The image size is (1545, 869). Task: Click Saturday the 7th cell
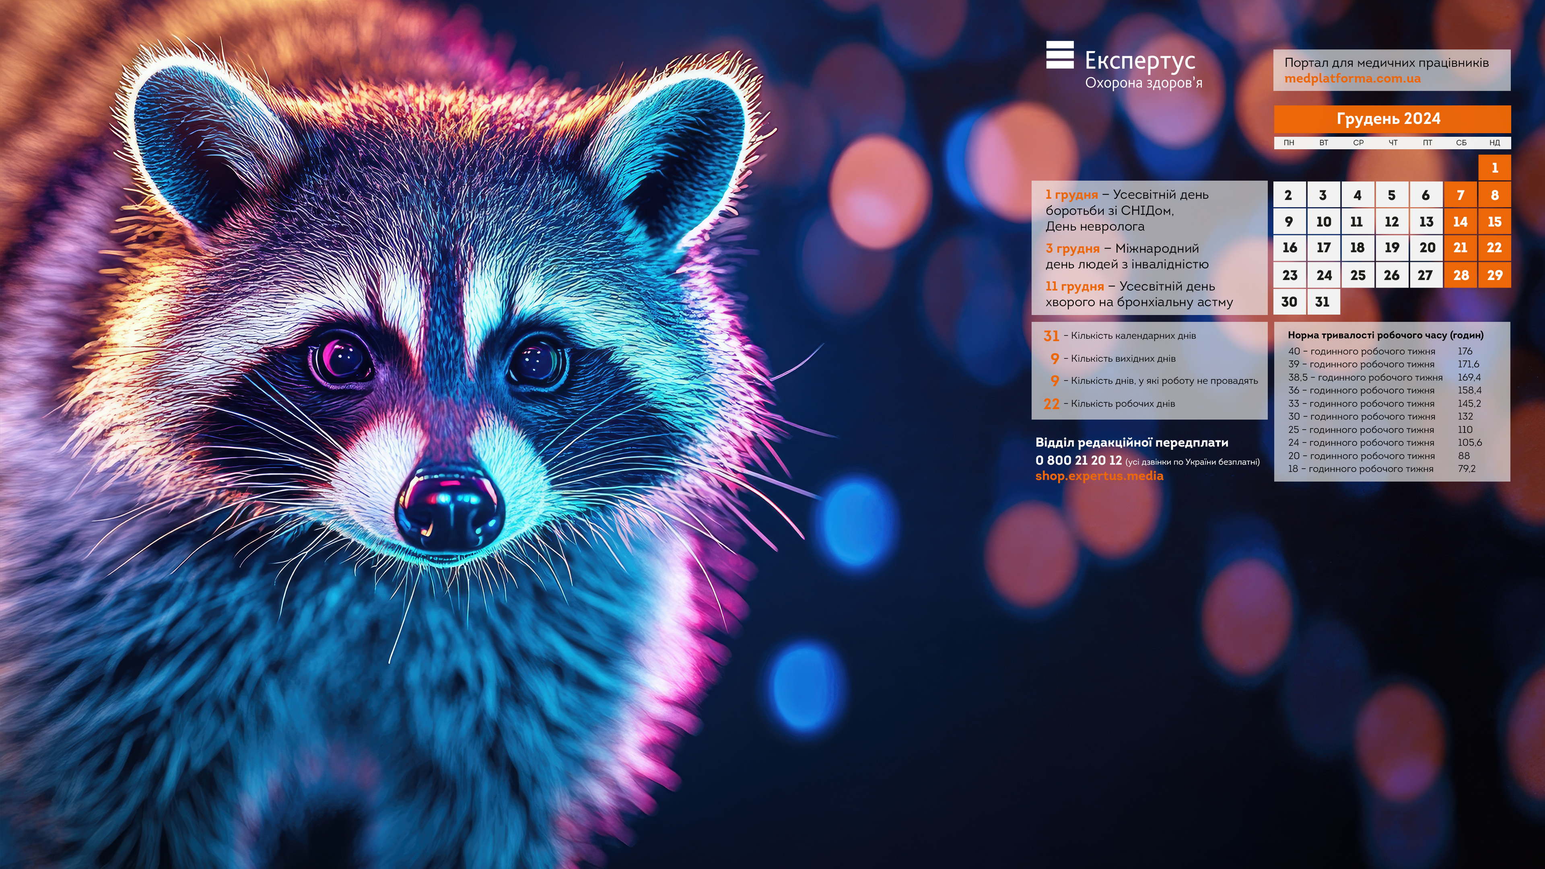click(1460, 195)
